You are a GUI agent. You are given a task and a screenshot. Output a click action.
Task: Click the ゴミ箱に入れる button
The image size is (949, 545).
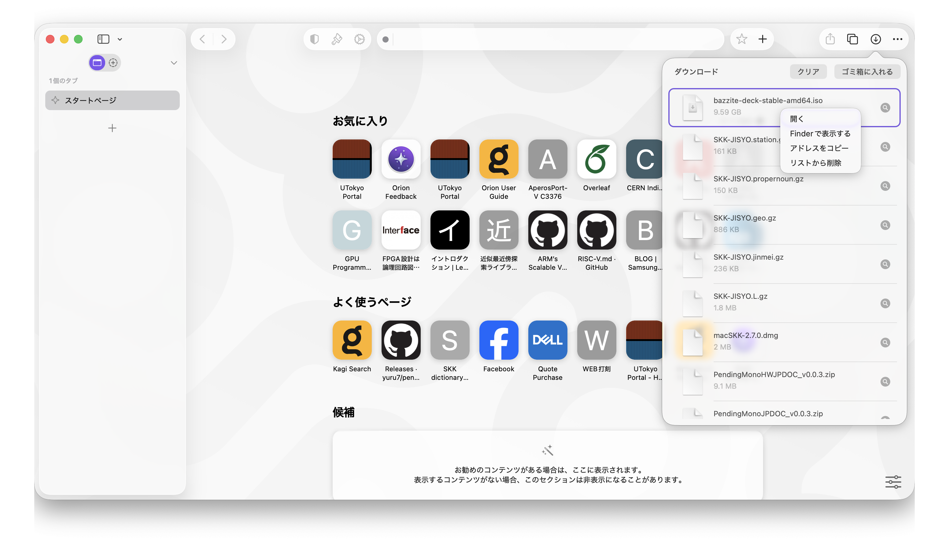click(x=867, y=72)
